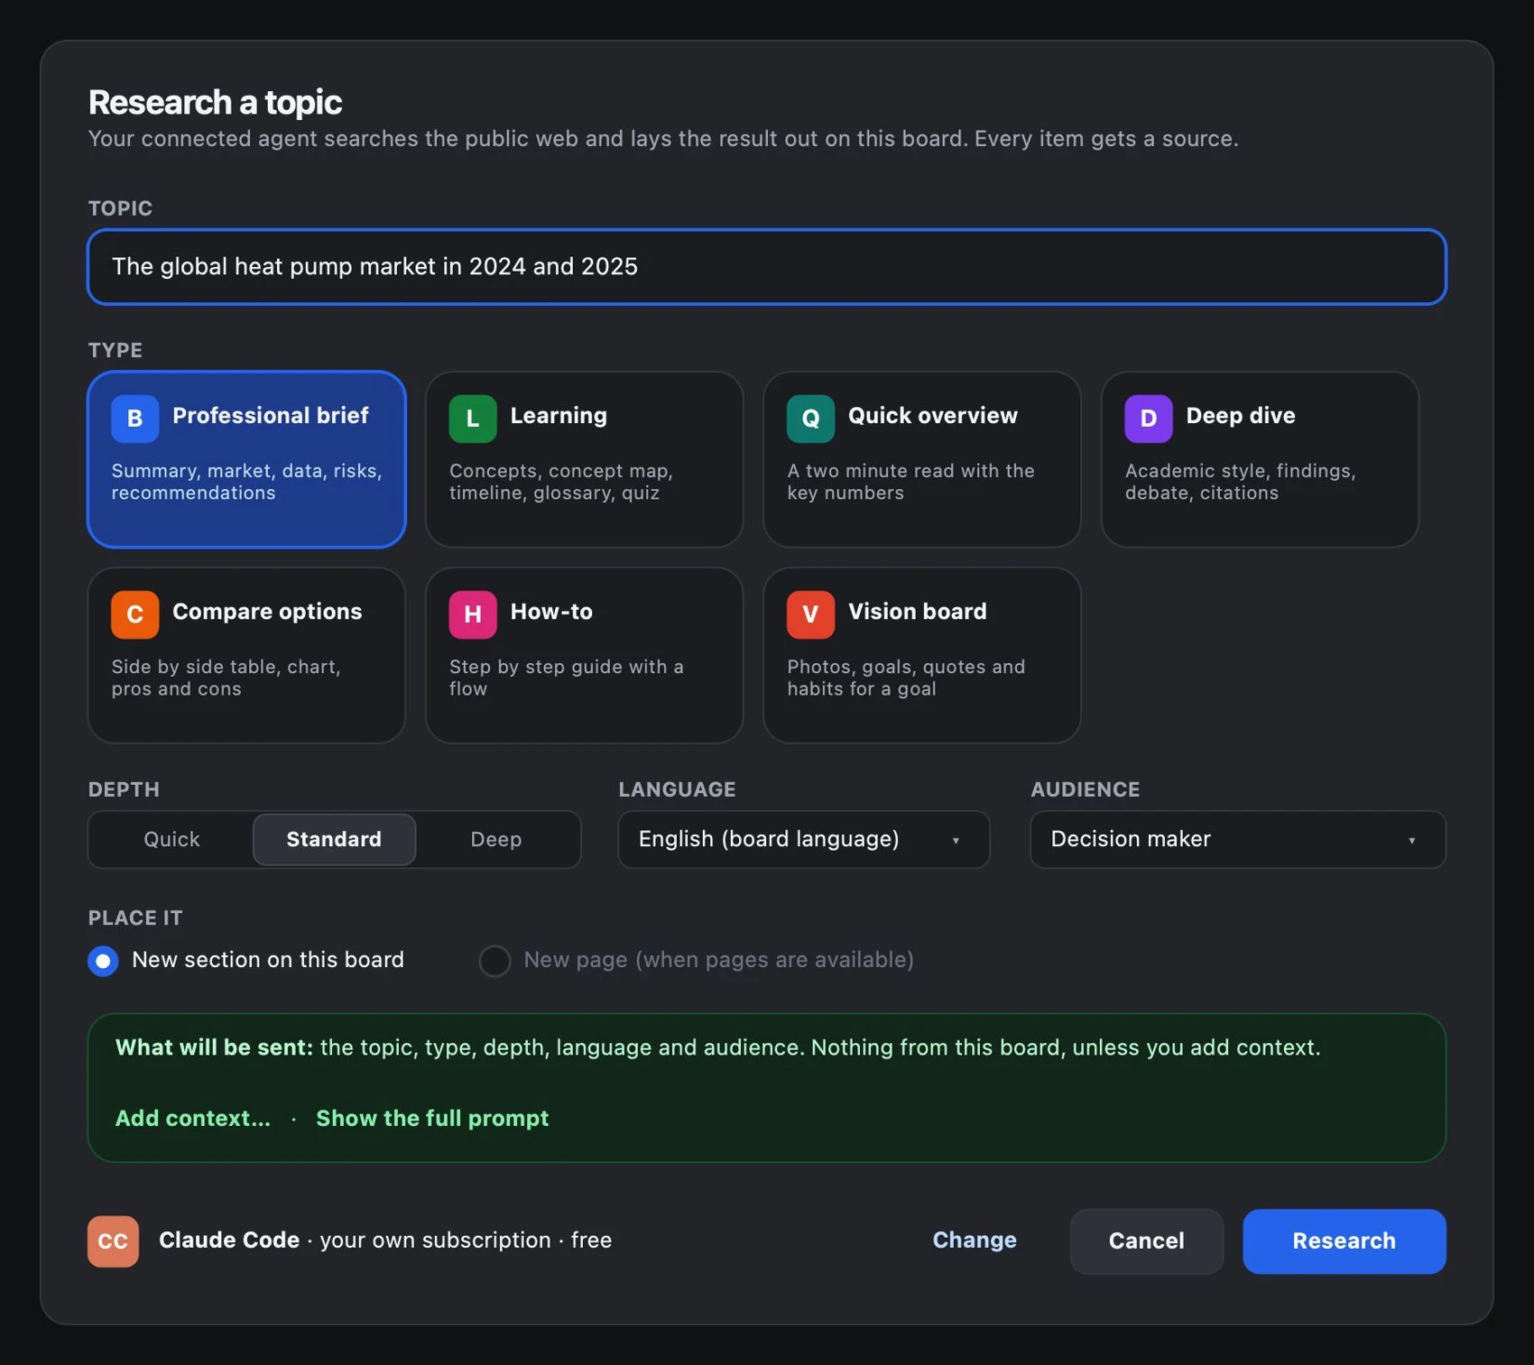Viewport: 1534px width, 1365px height.
Task: Select the Professional brief description text
Action: pos(246,482)
